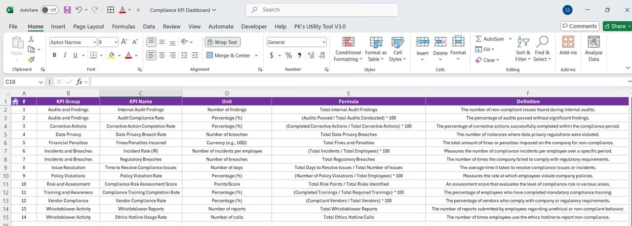Click Increase Font Size icon
Screen dimensions: 632x226
(124, 42)
